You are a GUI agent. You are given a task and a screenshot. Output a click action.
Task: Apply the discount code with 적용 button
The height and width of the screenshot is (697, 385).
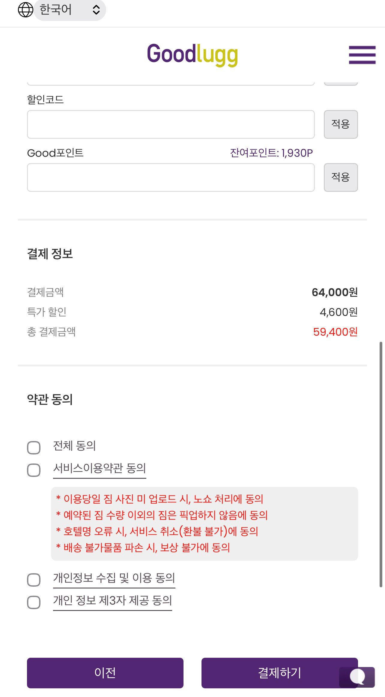point(341,124)
